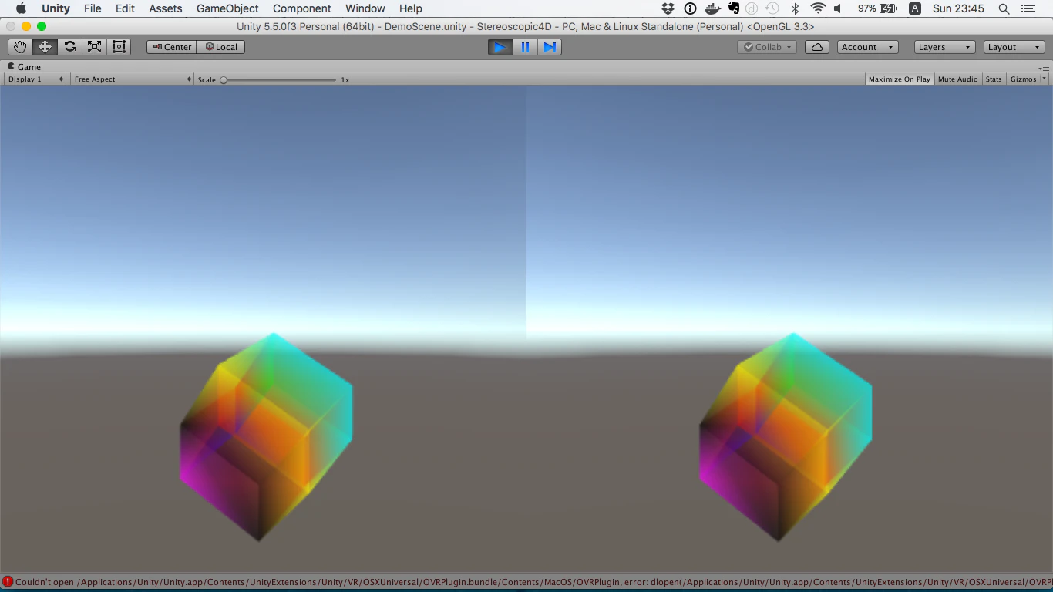Select the Rect transform tool
The width and height of the screenshot is (1053, 592).
click(x=119, y=47)
